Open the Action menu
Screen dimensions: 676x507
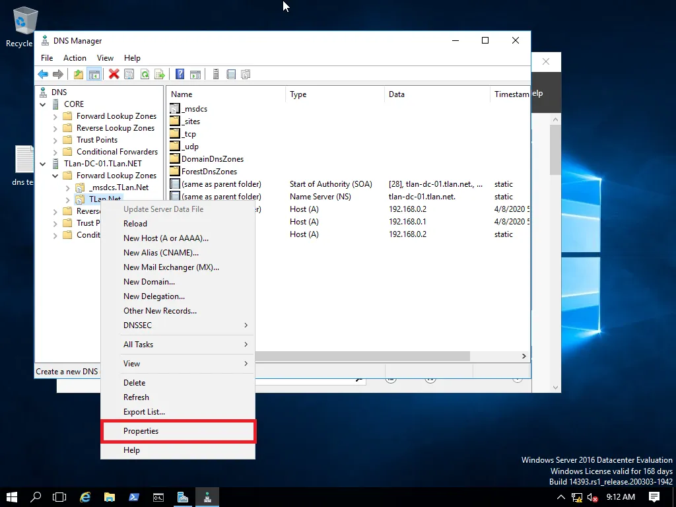(75, 58)
